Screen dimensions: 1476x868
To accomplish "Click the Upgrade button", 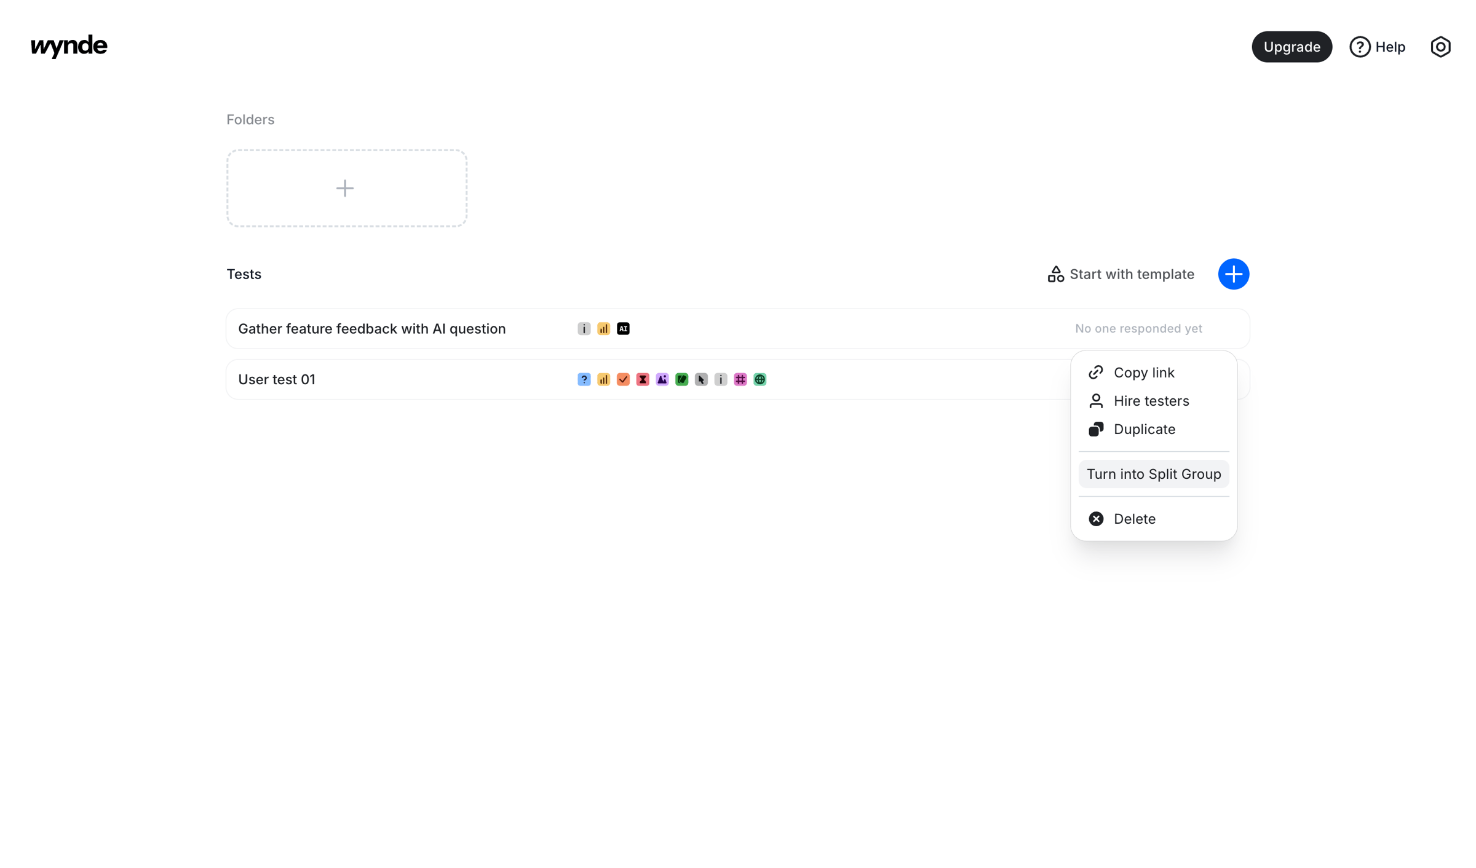I will (1291, 47).
